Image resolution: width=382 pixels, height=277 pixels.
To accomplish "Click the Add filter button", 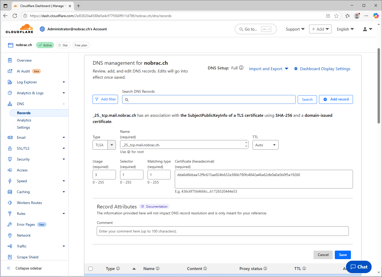I will click(x=105, y=99).
